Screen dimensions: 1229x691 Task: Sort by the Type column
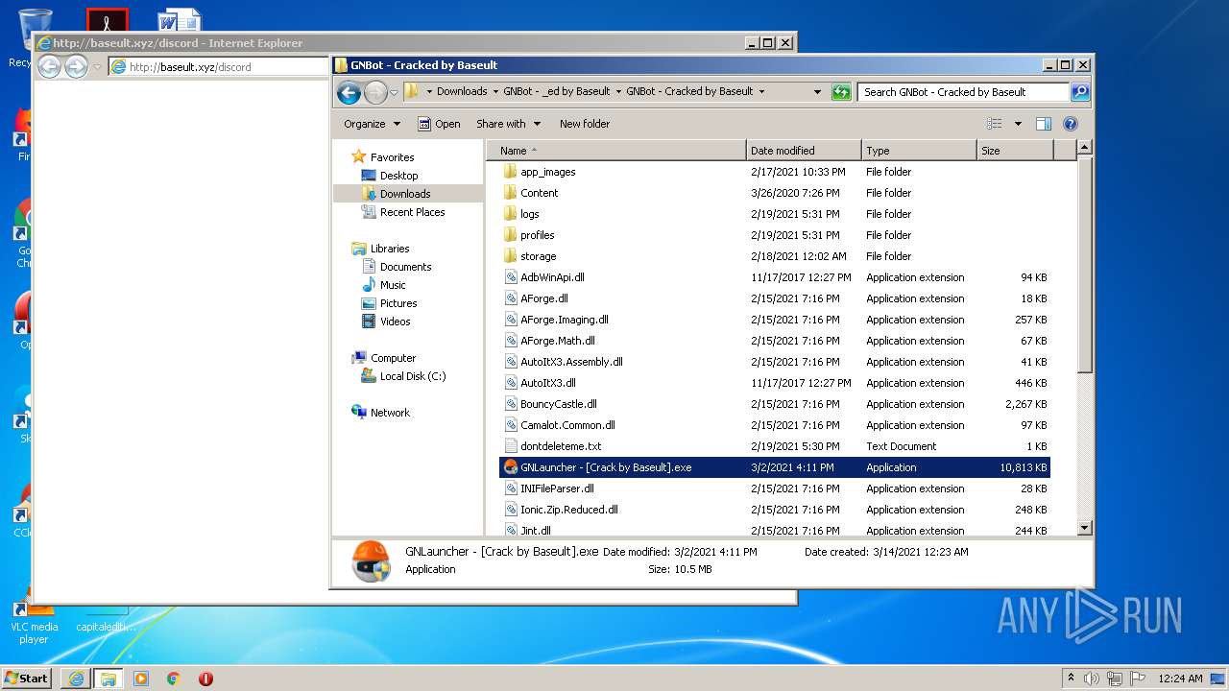(919, 151)
